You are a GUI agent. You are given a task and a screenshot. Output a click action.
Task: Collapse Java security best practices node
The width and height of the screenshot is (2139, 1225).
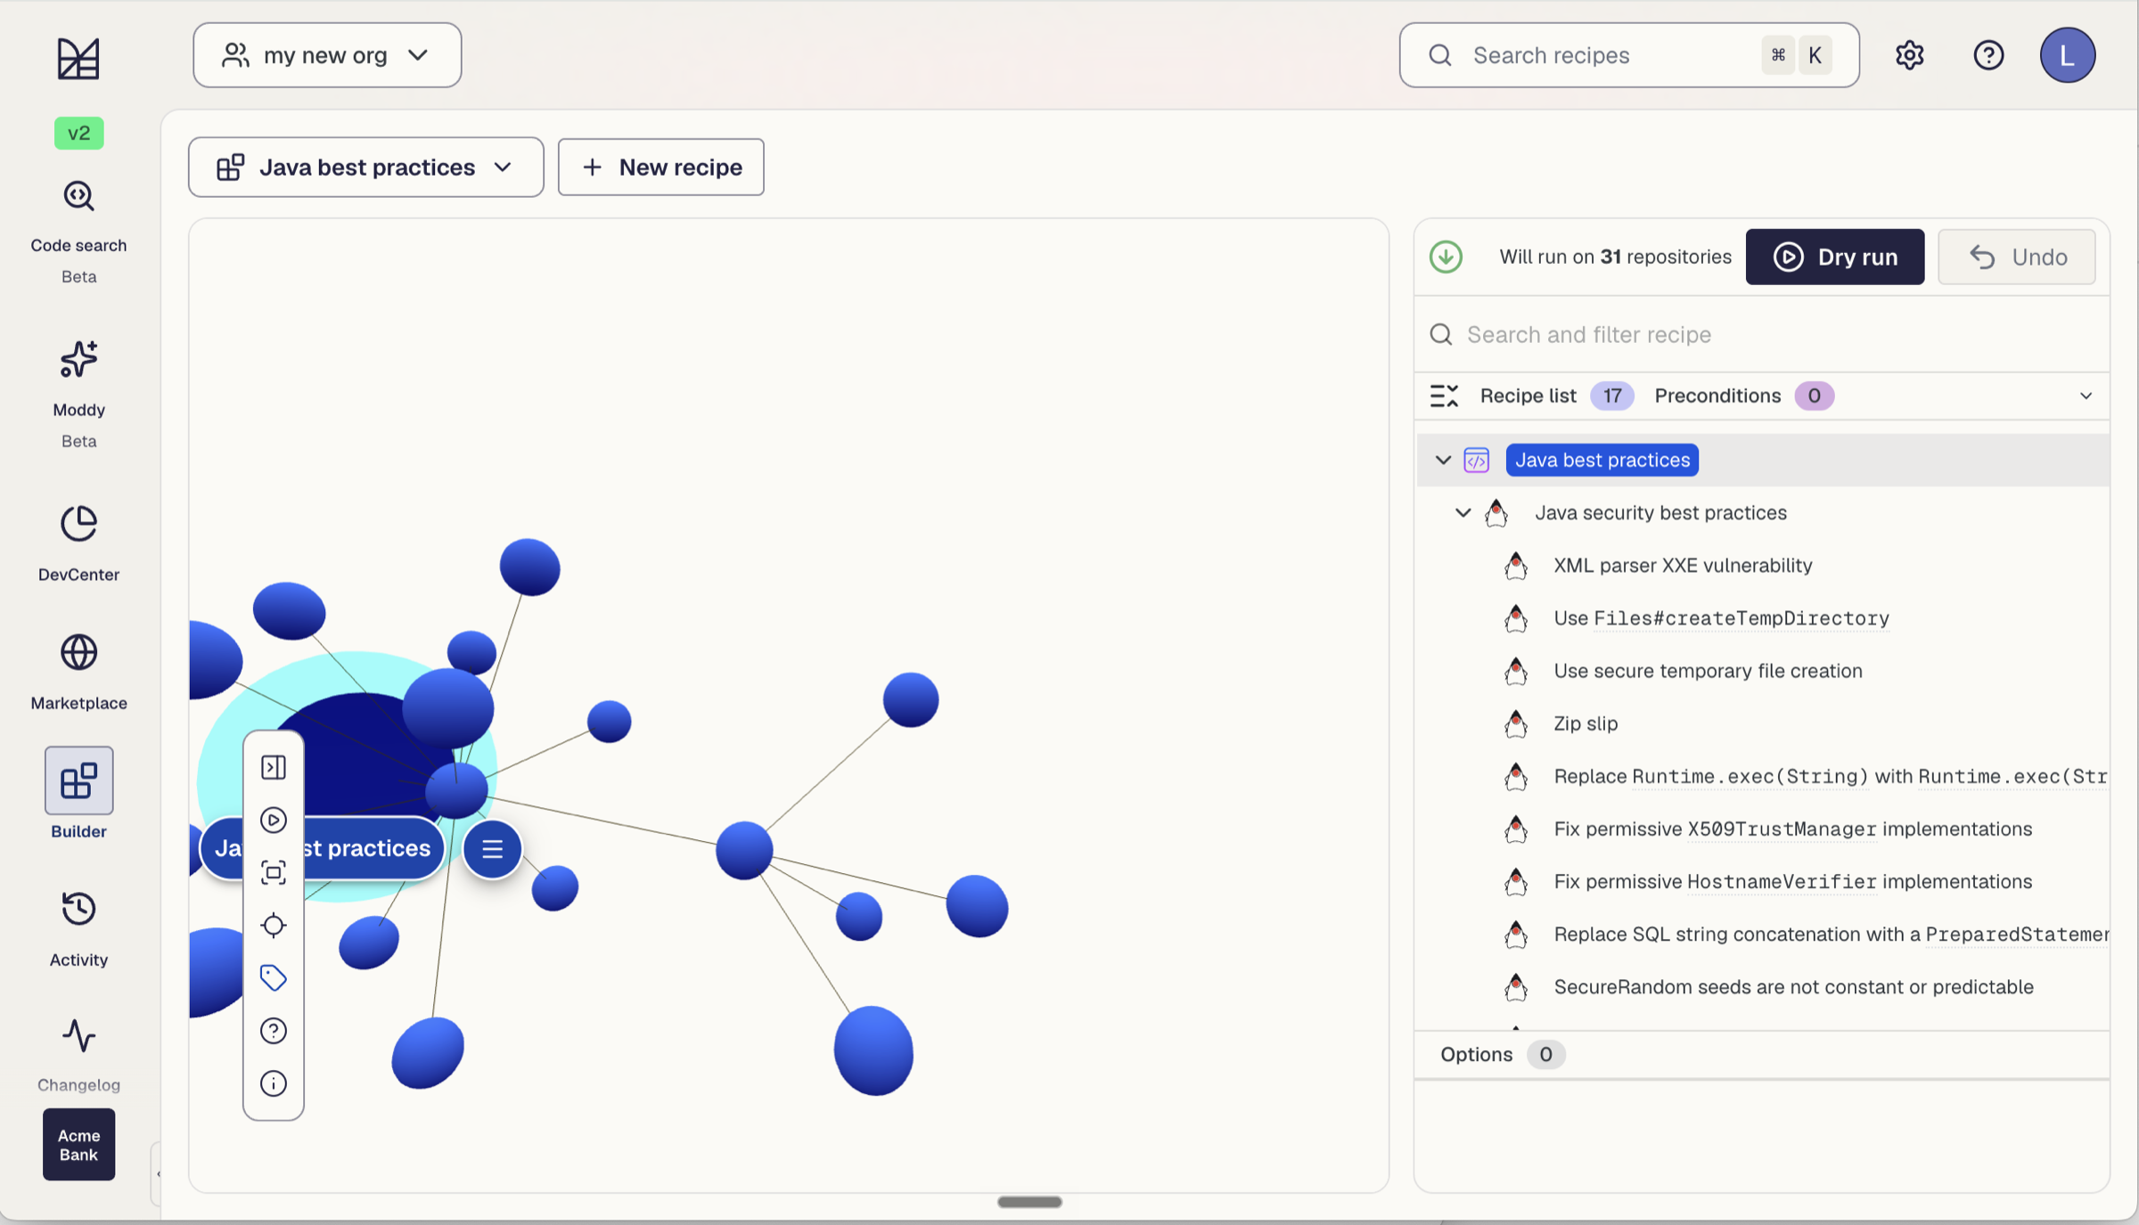(x=1463, y=512)
